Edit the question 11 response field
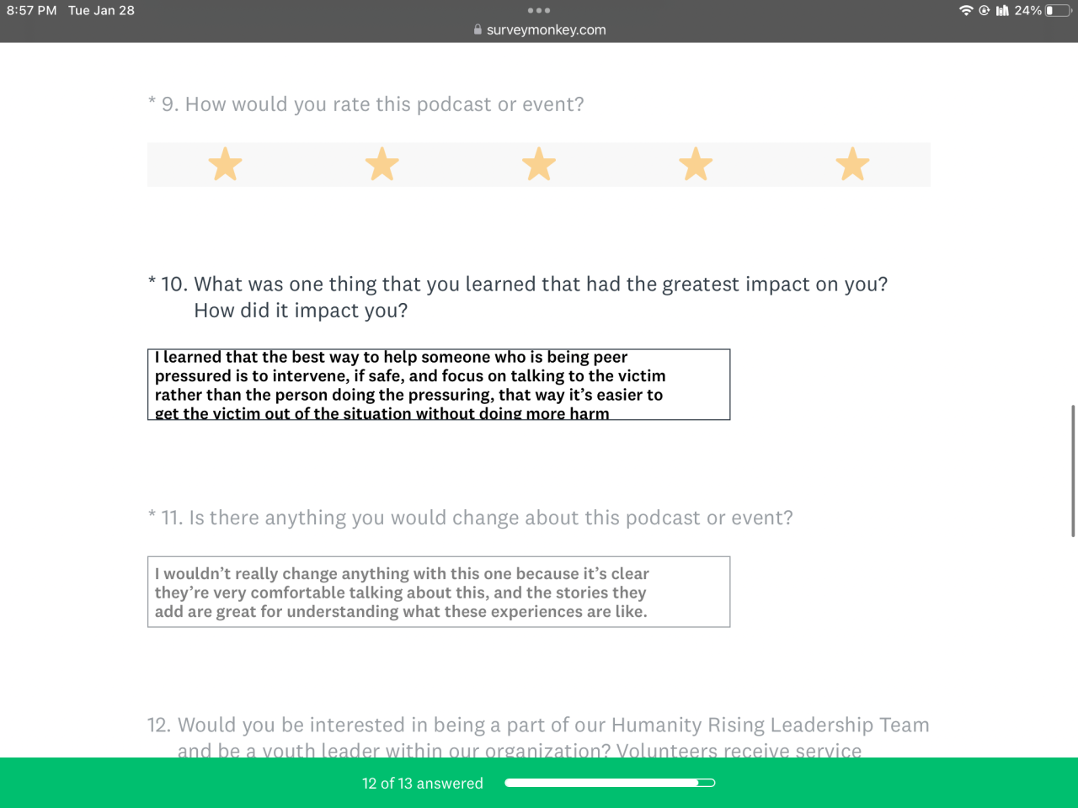The height and width of the screenshot is (808, 1078). (x=438, y=592)
